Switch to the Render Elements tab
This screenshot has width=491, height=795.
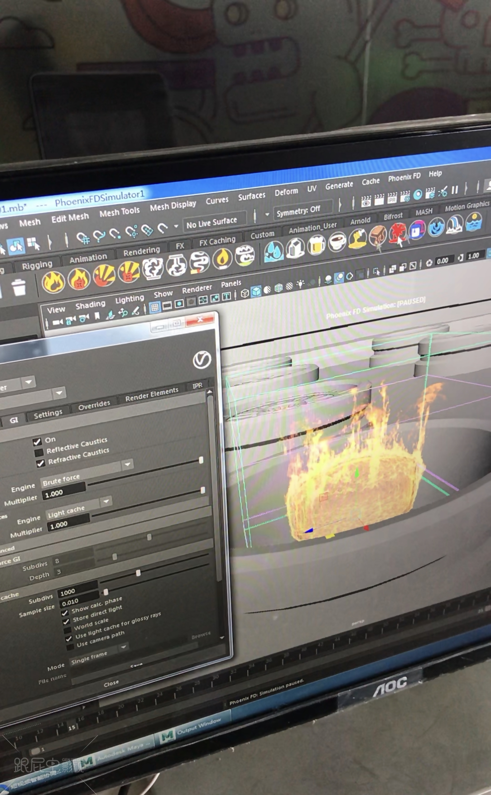[152, 394]
